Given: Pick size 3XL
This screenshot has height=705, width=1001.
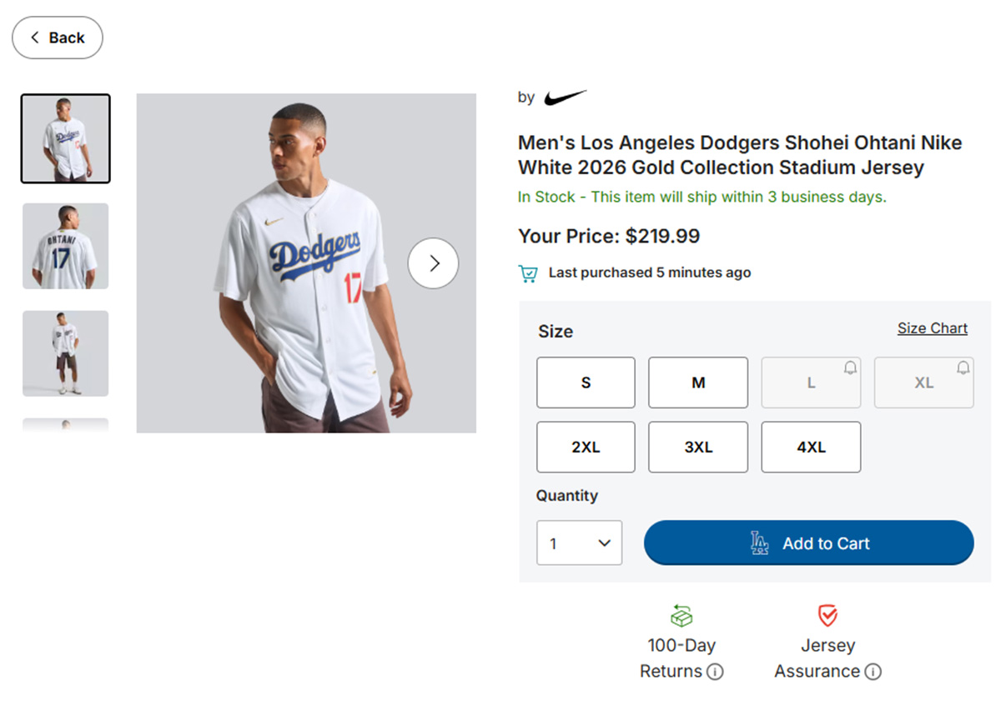Looking at the screenshot, I should 698,447.
